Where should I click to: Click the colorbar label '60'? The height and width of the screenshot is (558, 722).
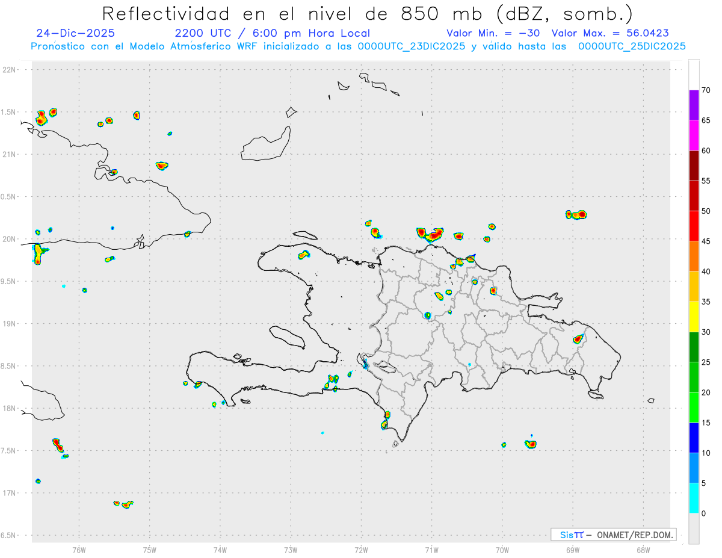pyautogui.click(x=706, y=150)
